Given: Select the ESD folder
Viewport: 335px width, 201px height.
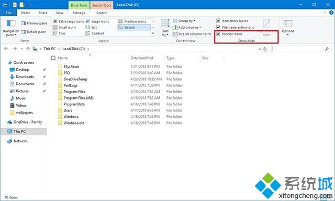Looking at the screenshot, I should pyautogui.click(x=66, y=73).
